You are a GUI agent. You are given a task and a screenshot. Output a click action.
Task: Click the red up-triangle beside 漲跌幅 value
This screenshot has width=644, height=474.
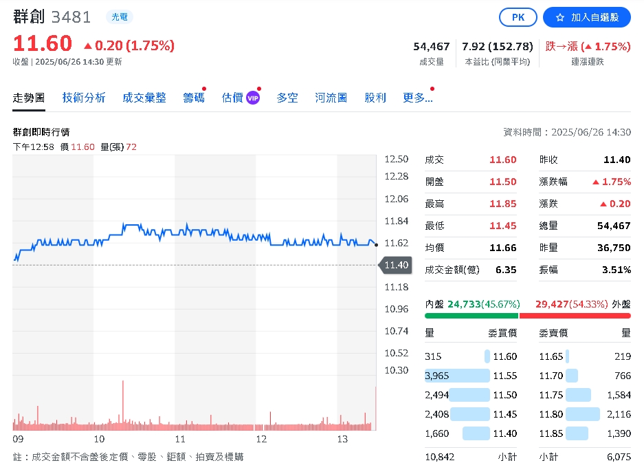(595, 182)
